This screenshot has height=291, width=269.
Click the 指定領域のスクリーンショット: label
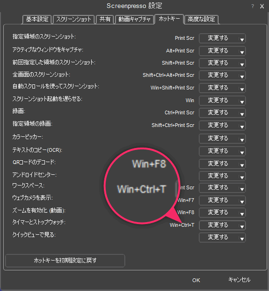(44, 37)
